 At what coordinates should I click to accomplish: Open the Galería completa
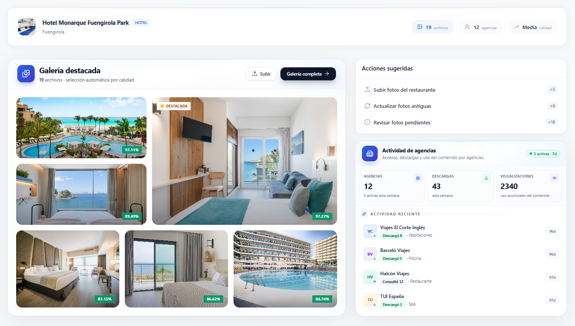tap(308, 74)
